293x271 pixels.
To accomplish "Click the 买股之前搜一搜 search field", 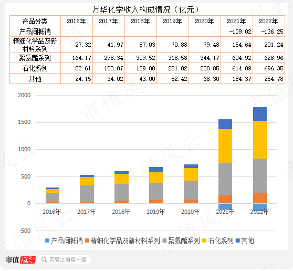I will pos(65,259).
